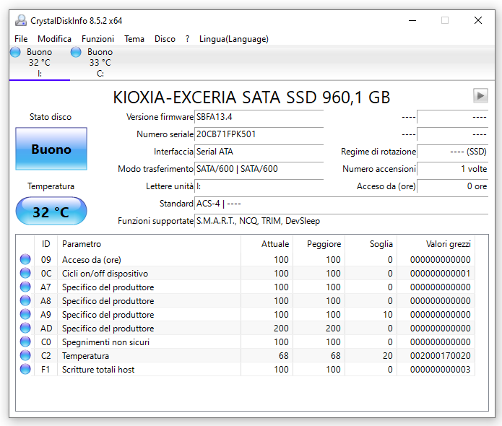
Task: Click the Parametro column header
Action: (149, 244)
